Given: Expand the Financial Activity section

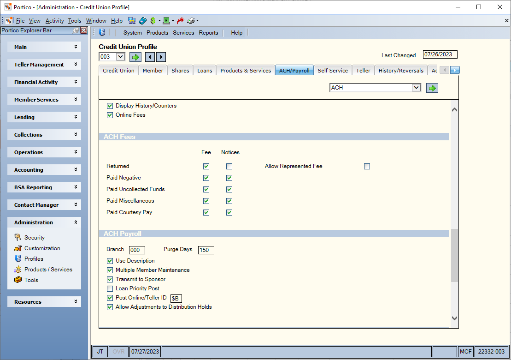Looking at the screenshot, I should (44, 82).
